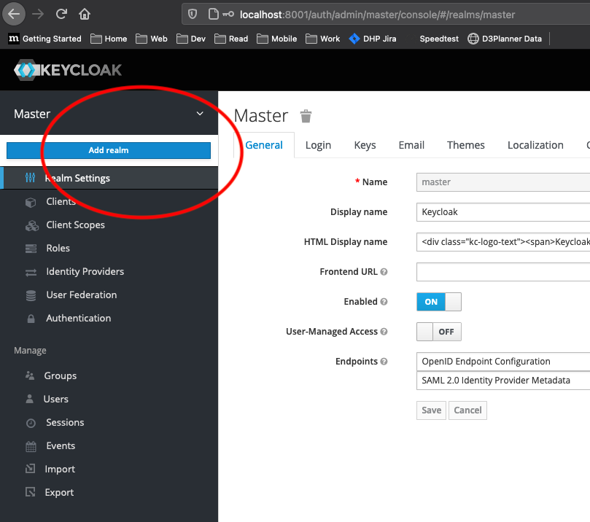Screen dimensions: 590x522
Task: Open the Email tab
Action: pos(411,145)
